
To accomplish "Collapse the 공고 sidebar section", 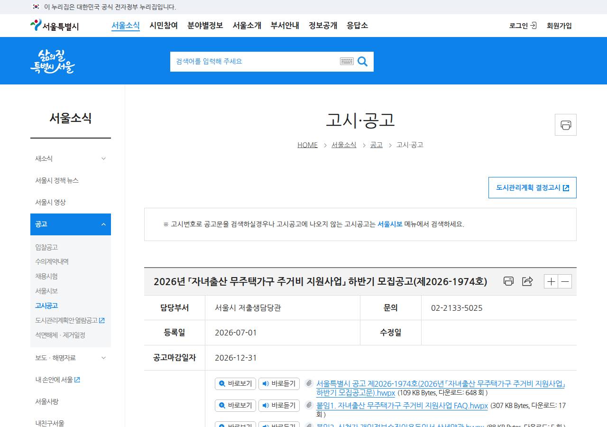I will 71,224.
